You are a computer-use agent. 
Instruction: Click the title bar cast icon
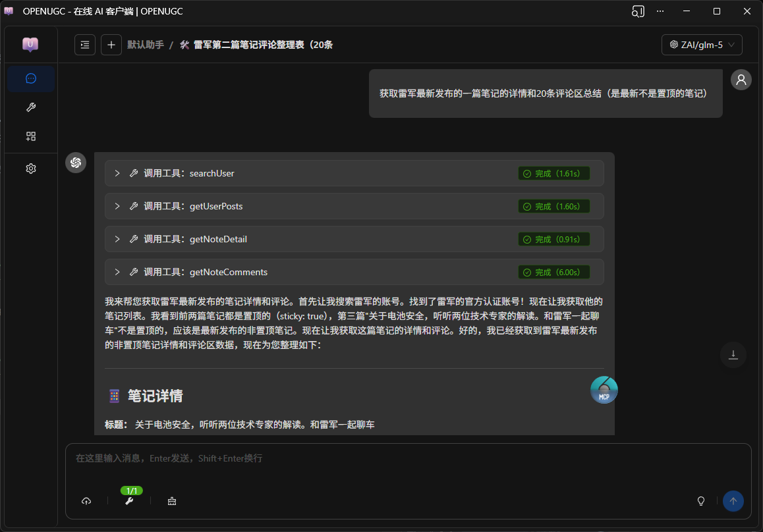click(x=637, y=11)
